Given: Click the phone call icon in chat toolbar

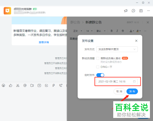Looking at the screenshot, I should pyautogui.click(x=61, y=85).
